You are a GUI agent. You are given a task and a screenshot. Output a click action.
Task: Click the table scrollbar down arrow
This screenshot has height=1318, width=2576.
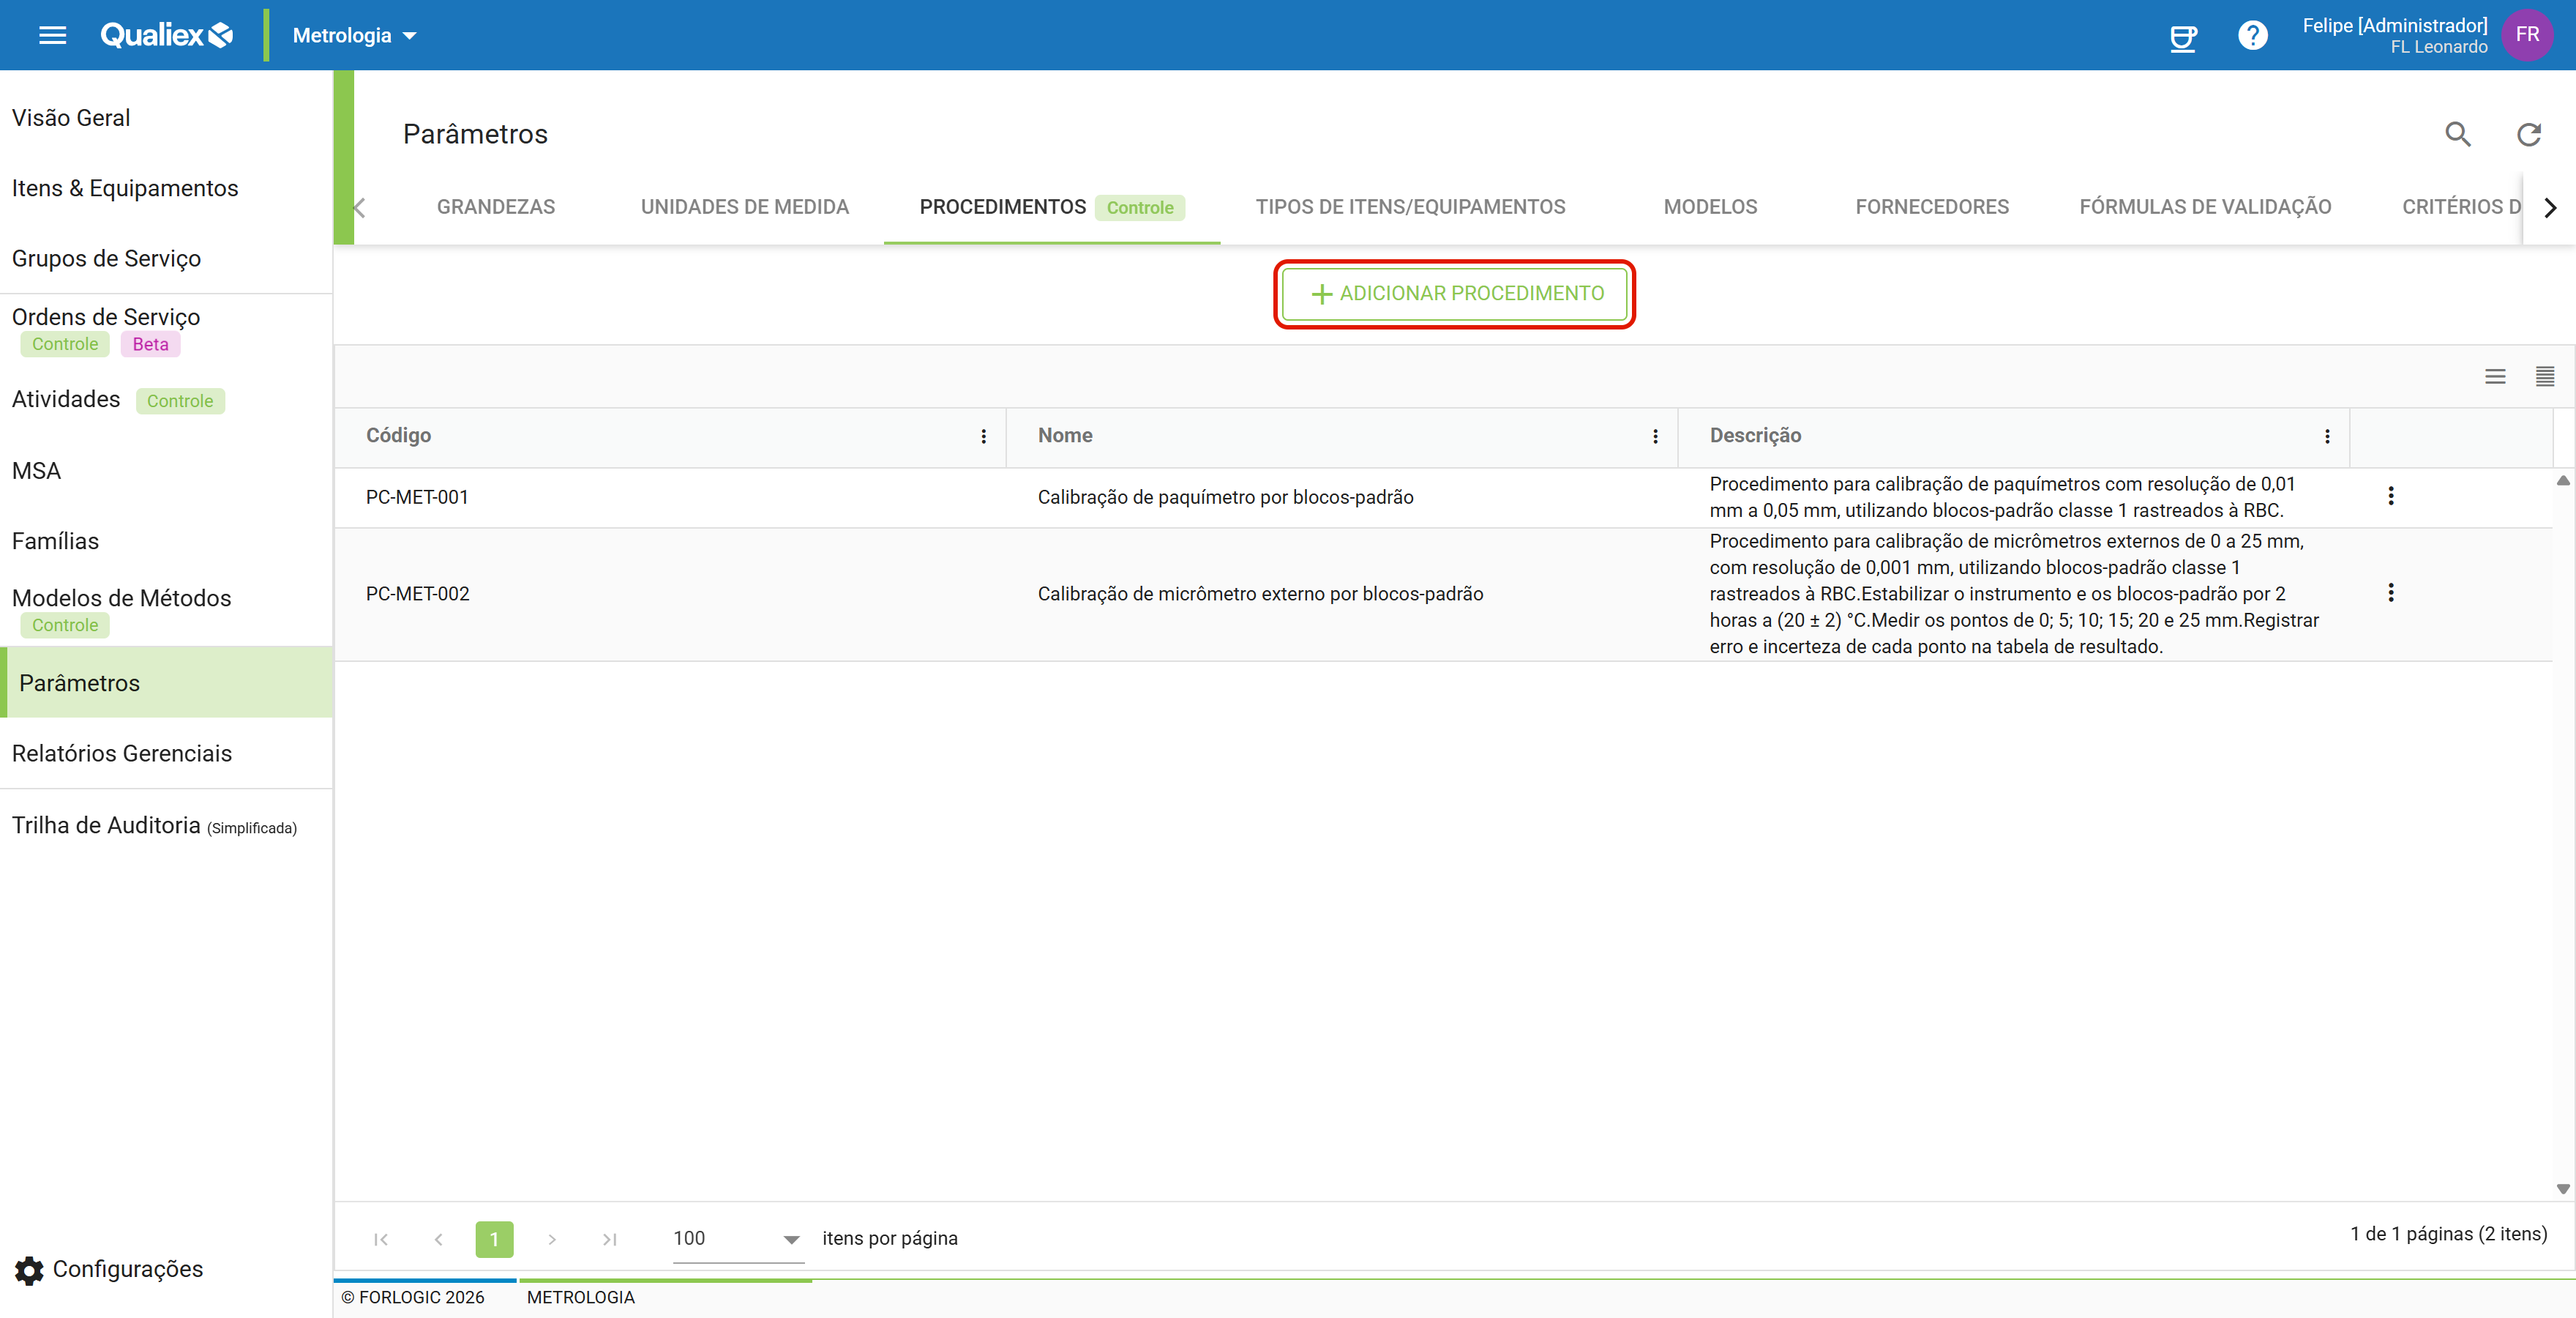click(x=2563, y=1189)
